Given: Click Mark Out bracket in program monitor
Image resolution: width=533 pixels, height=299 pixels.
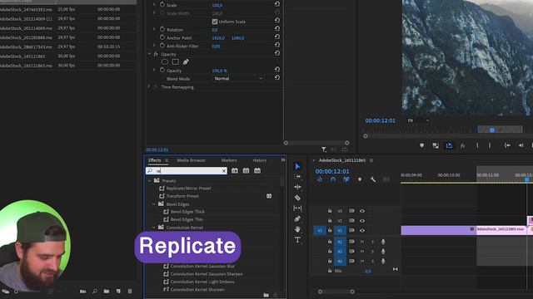Looking at the screenshot, I should (x=490, y=145).
